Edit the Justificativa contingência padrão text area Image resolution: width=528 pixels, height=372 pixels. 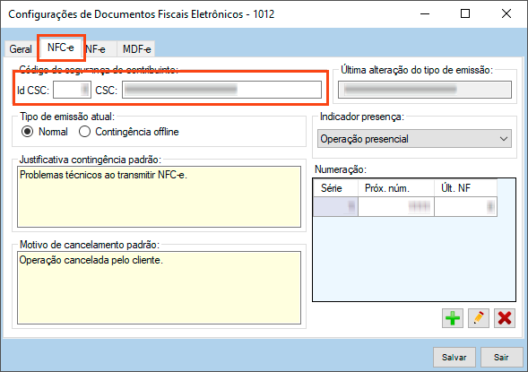point(159,196)
